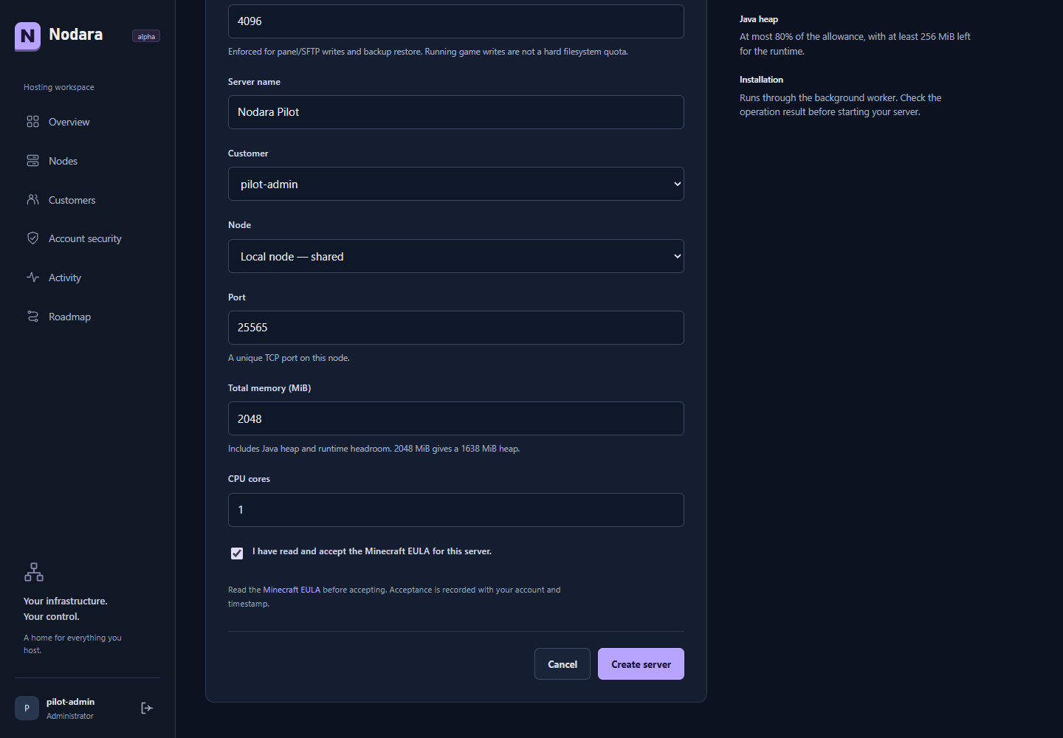Click the Account security shield icon
This screenshot has width=1063, height=738.
[x=32, y=238]
